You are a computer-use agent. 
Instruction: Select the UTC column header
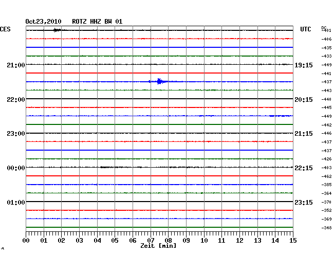point(305,29)
